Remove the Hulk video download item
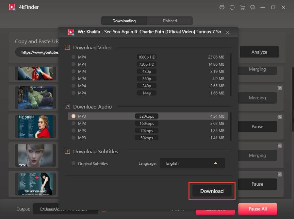The image size is (294, 219). pos(280,88)
